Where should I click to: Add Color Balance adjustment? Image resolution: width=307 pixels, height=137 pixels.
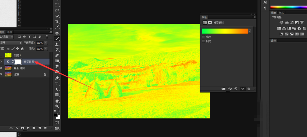click(x=284, y=28)
